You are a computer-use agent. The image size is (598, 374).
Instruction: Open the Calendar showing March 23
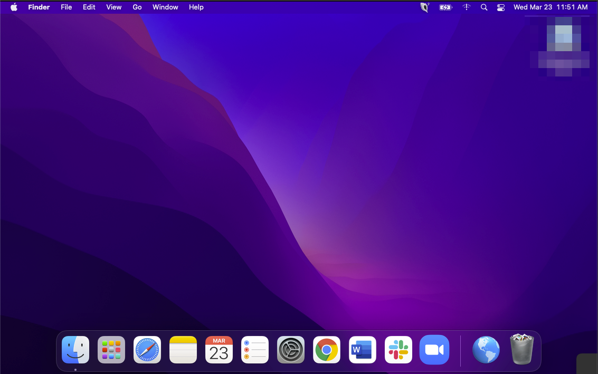pos(219,350)
